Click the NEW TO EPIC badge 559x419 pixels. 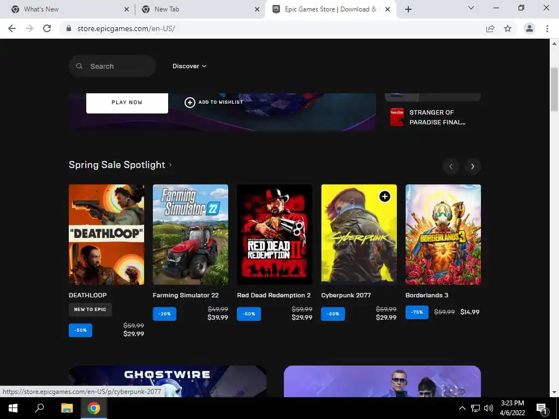coord(90,309)
